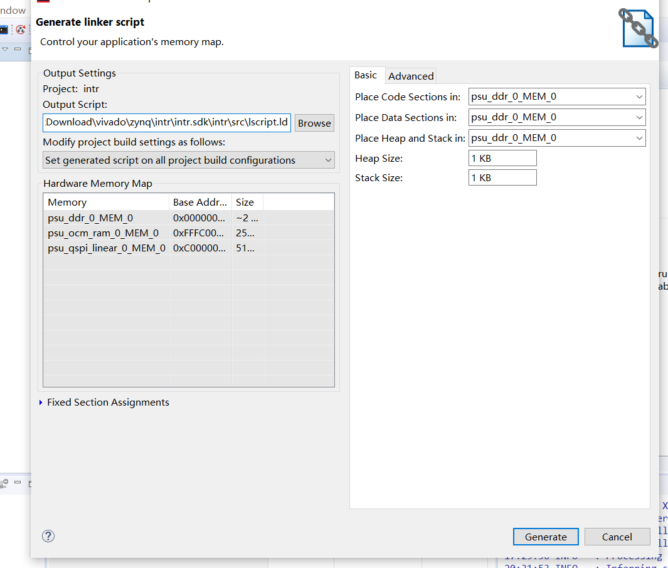The width and height of the screenshot is (668, 568).
Task: Click the linker script chain icon
Action: tap(639, 28)
